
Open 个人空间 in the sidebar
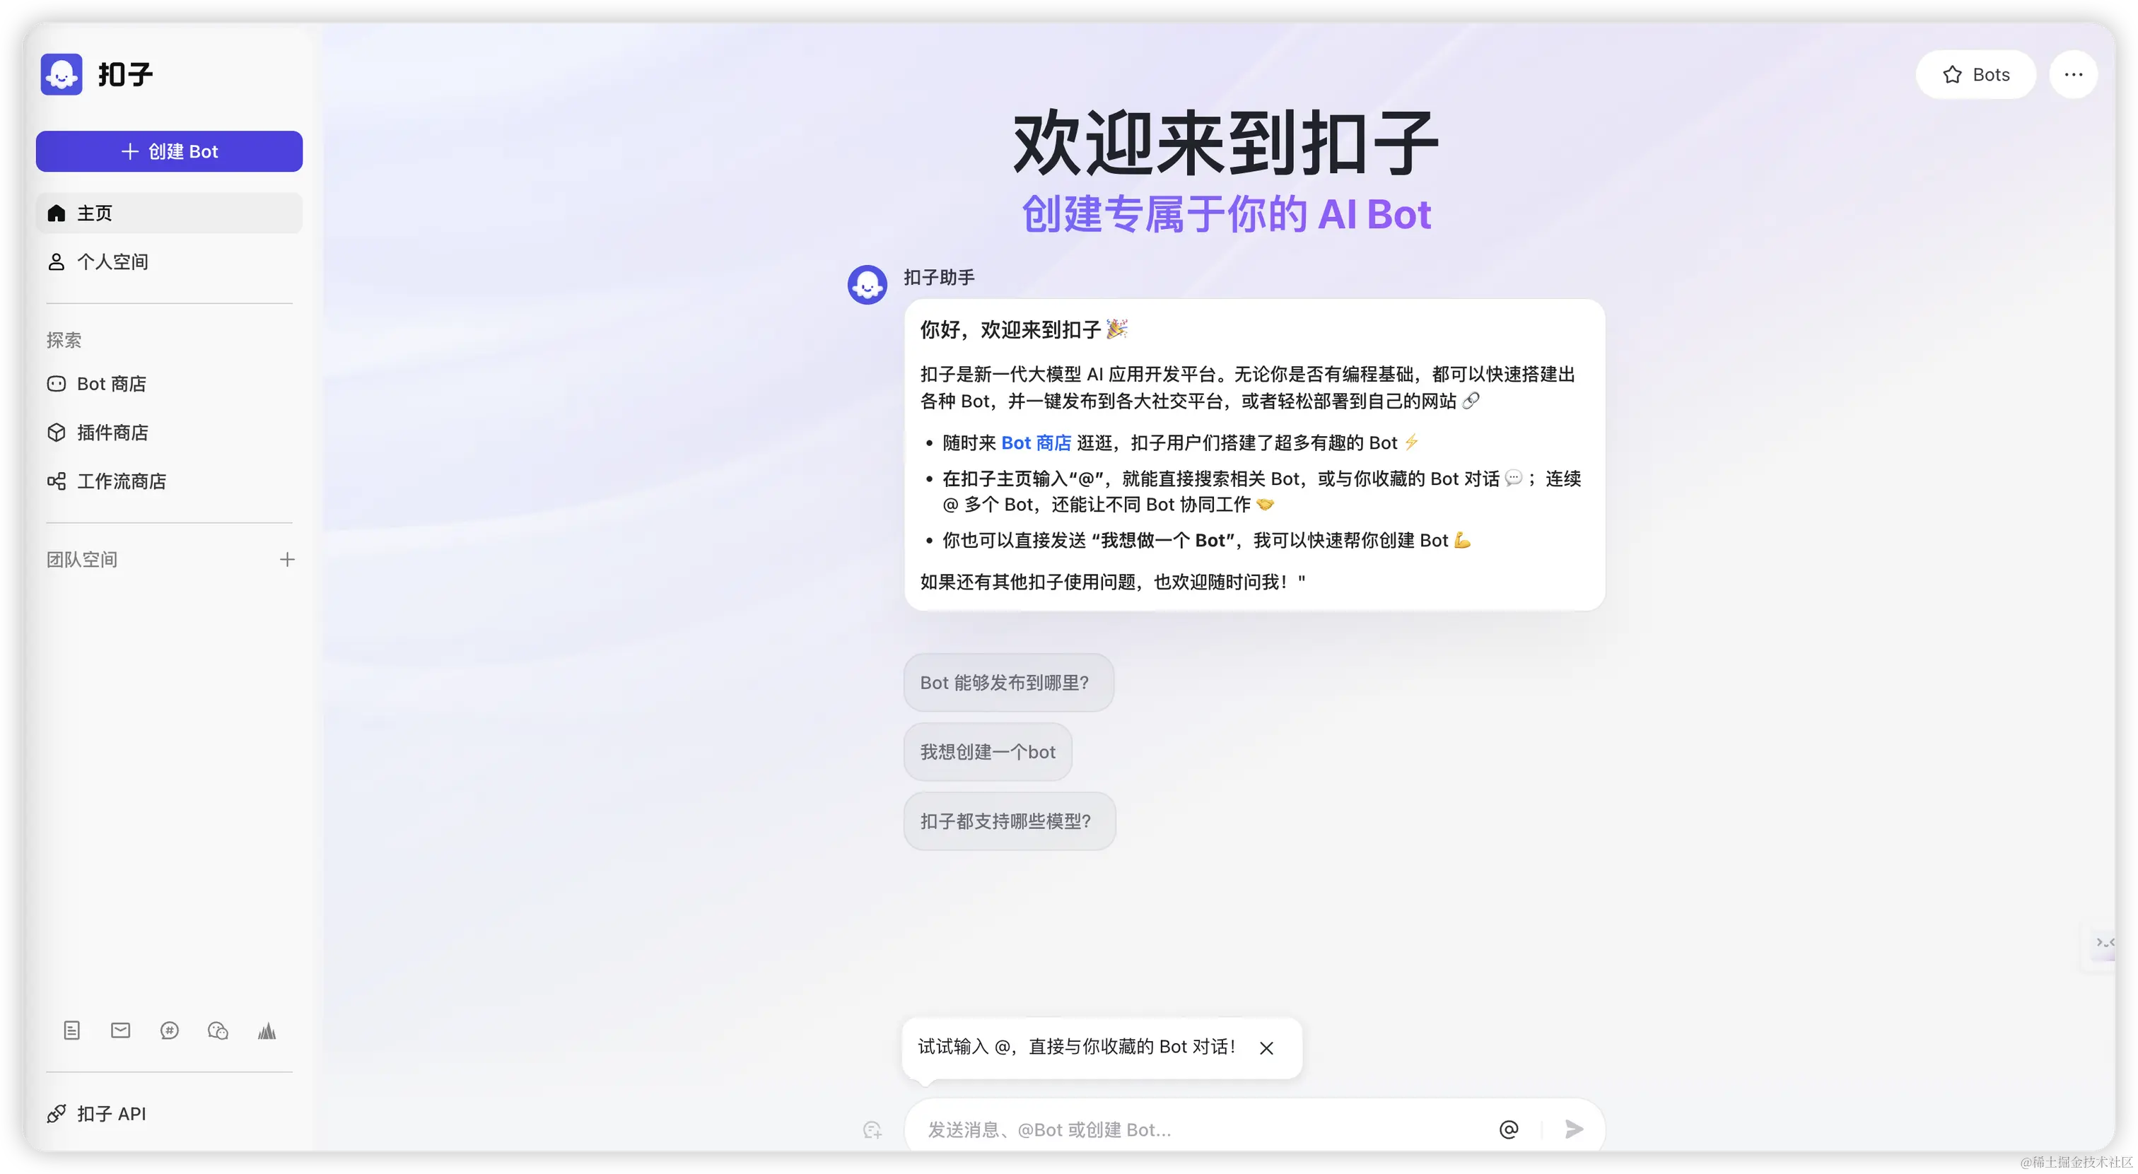[169, 262]
